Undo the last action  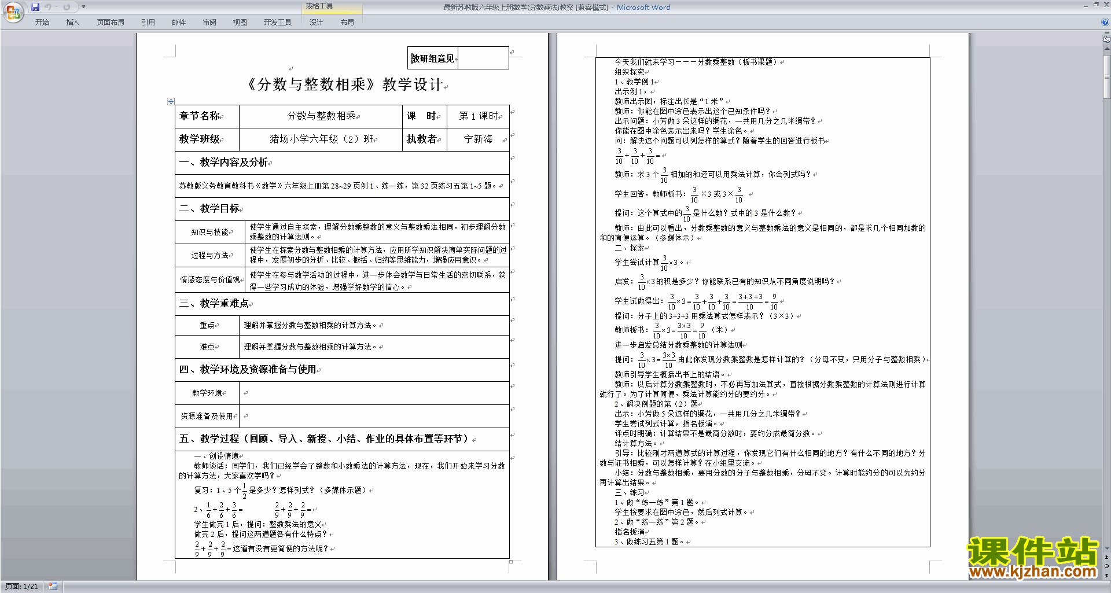click(x=48, y=7)
